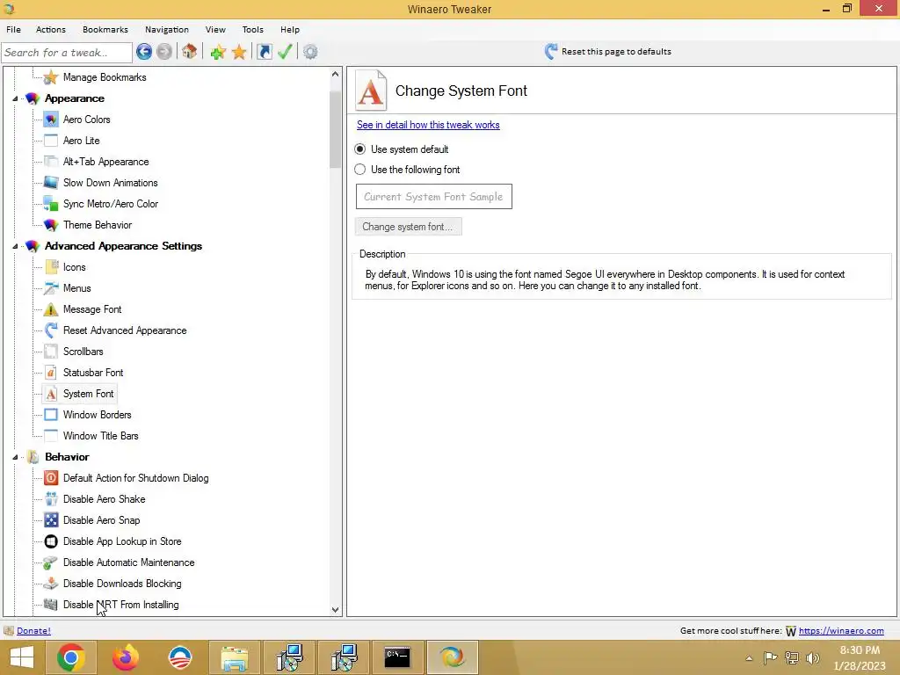Open See in detail how tweak works link
The height and width of the screenshot is (675, 900).
click(x=428, y=125)
